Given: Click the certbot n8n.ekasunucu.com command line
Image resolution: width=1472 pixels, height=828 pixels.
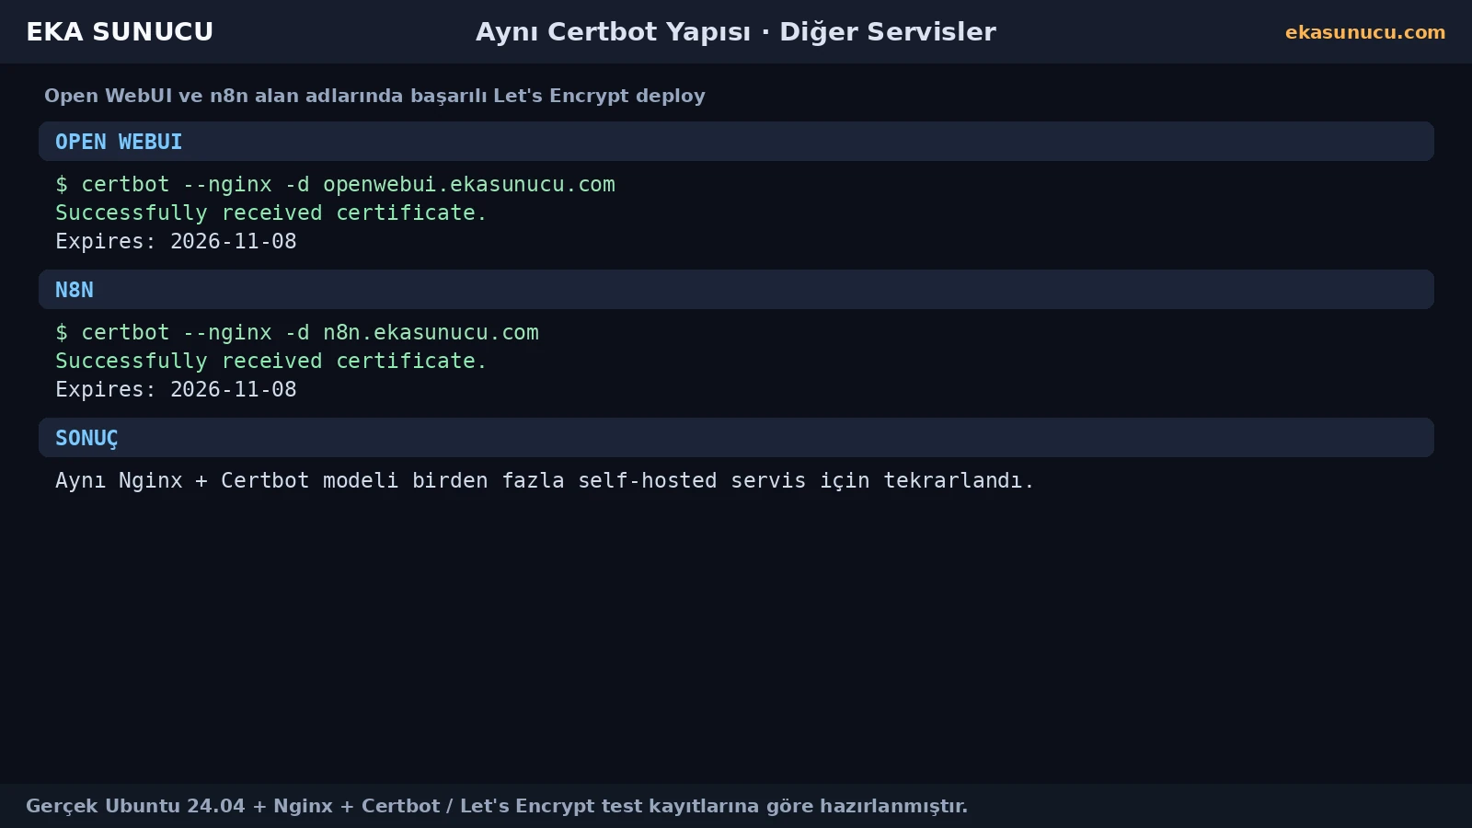Looking at the screenshot, I should coord(297,333).
